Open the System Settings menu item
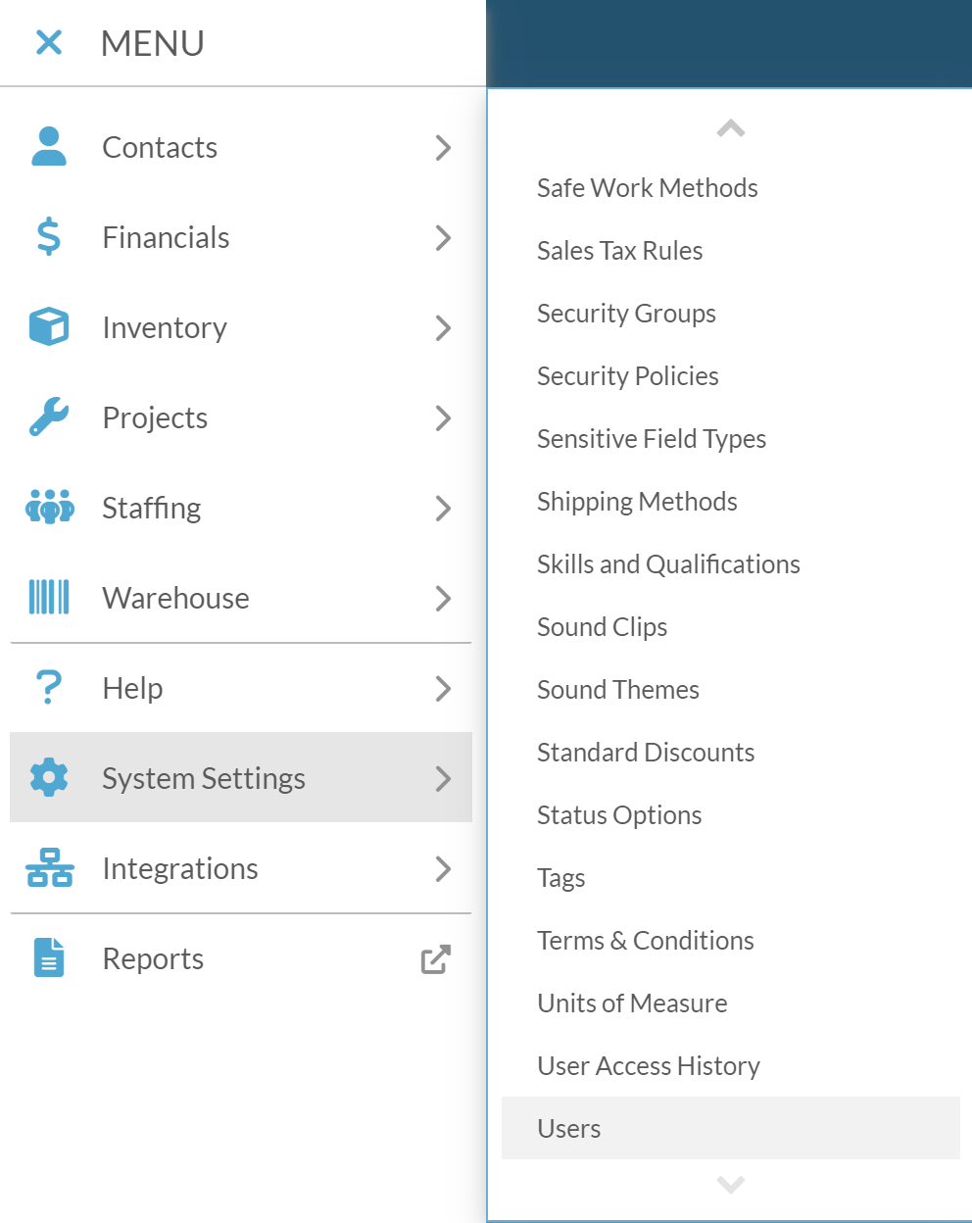The image size is (972, 1223). 241,778
